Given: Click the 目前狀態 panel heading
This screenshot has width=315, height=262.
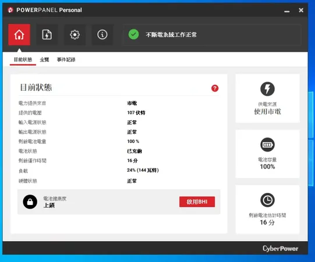Looking at the screenshot, I should point(36,87).
